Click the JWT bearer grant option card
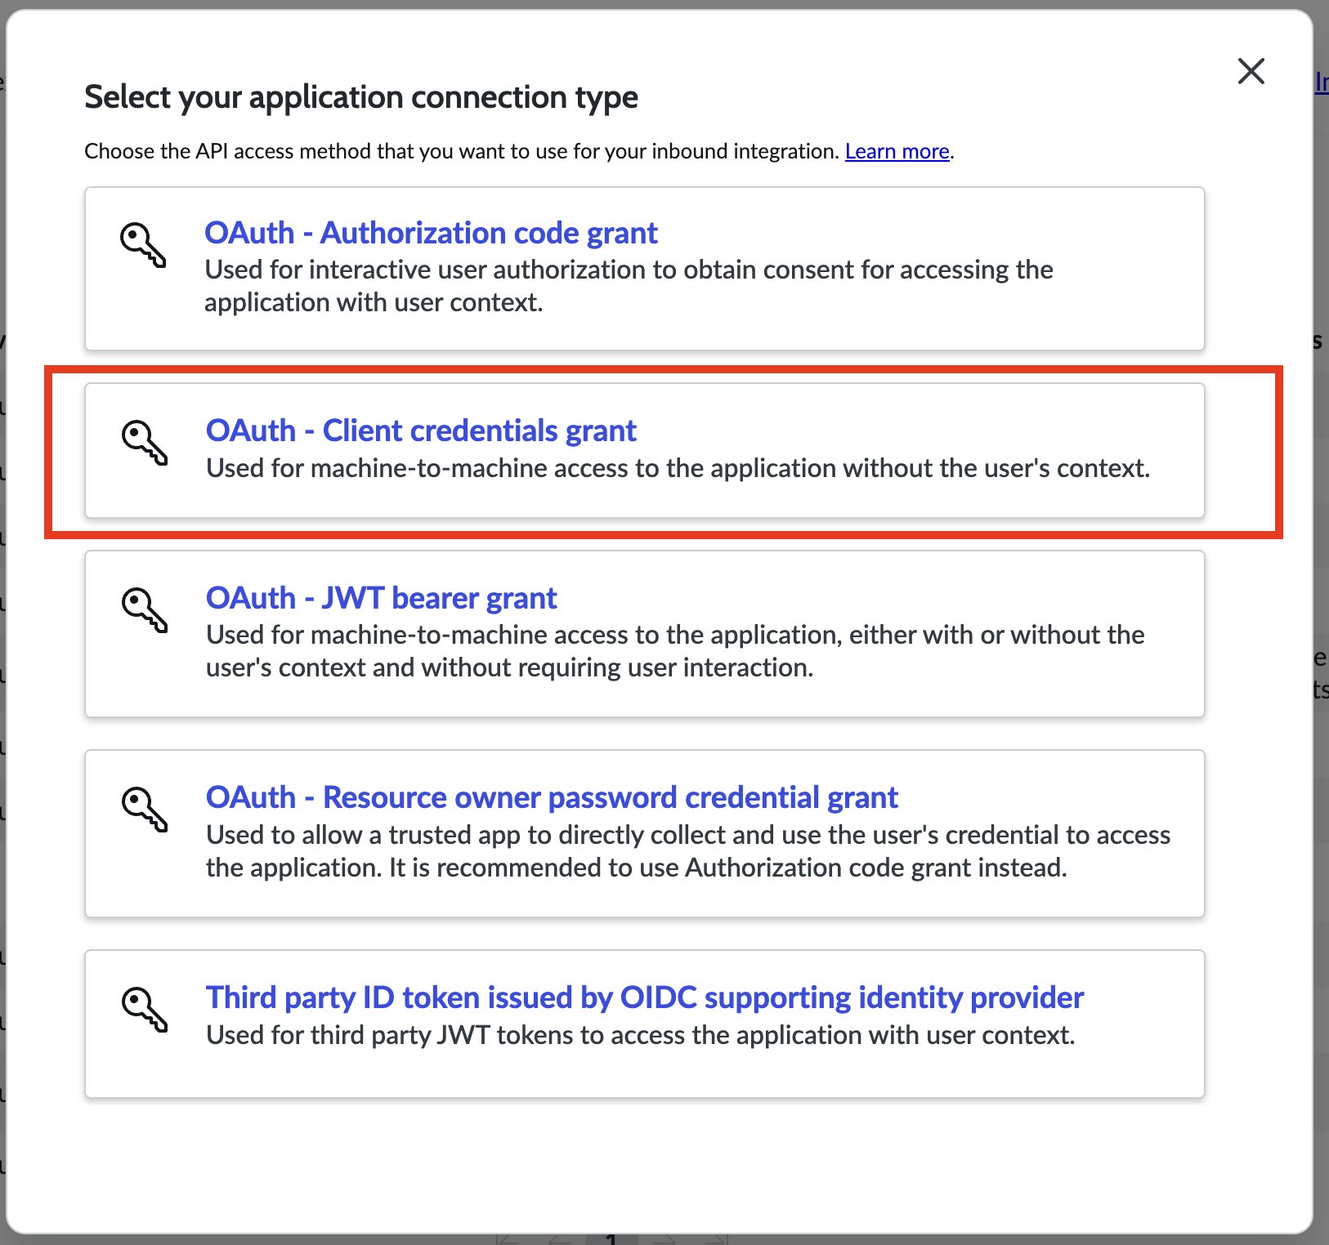 click(x=646, y=635)
